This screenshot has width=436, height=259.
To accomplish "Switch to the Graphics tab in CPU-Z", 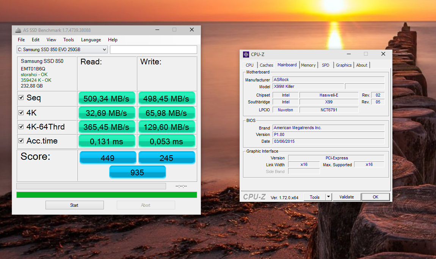I will tap(344, 65).
